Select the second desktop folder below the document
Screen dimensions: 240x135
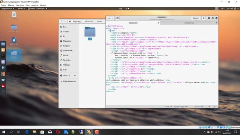click(14, 28)
